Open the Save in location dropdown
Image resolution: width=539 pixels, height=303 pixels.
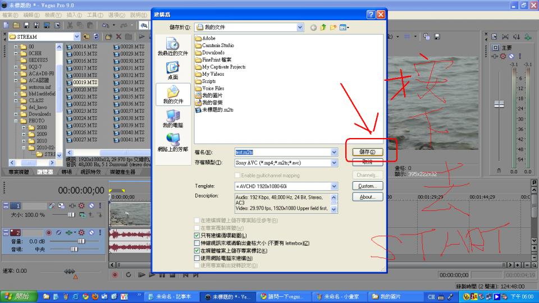300,27
